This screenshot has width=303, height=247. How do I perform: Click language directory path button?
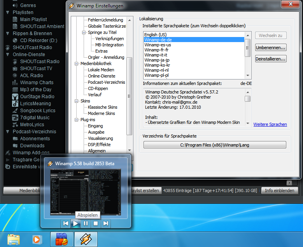215,145
